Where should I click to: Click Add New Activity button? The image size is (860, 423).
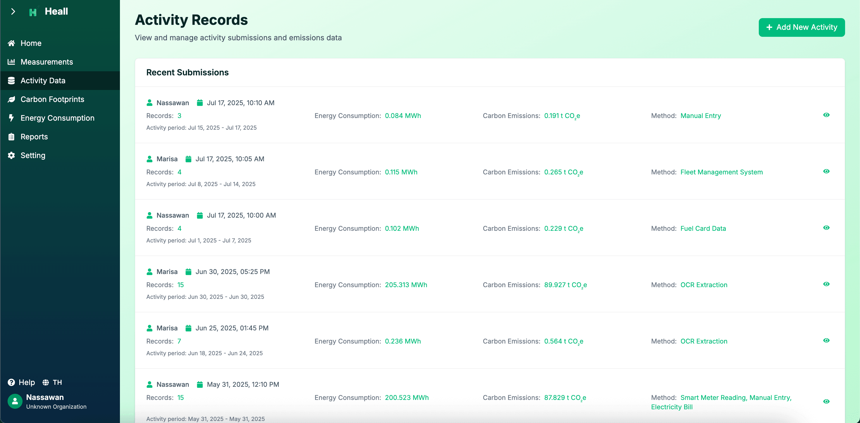coord(801,27)
